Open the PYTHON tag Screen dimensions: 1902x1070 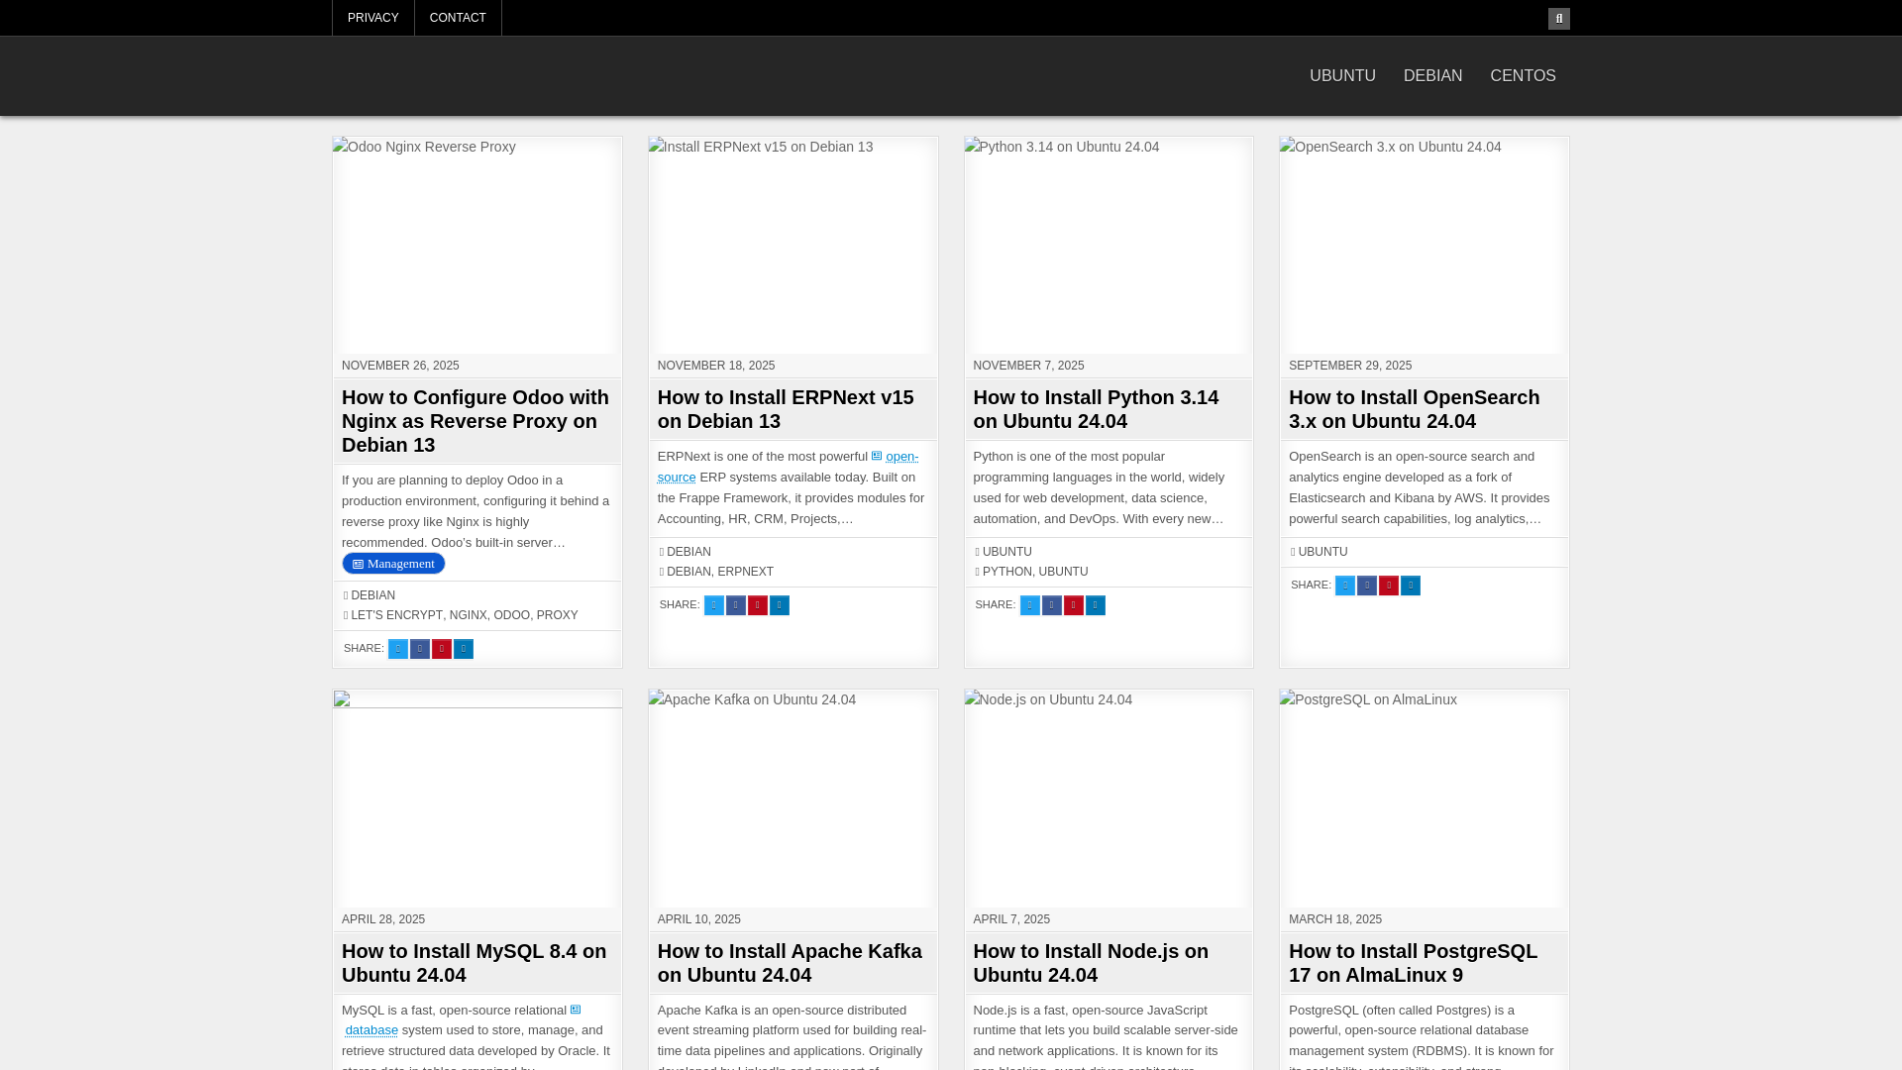click(1006, 572)
